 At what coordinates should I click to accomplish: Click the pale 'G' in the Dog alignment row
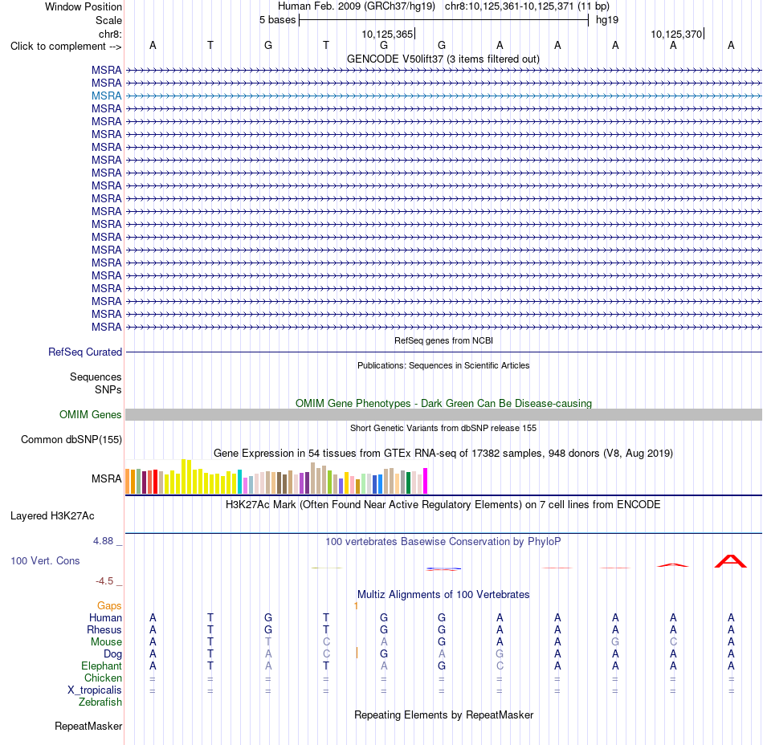coord(500,654)
